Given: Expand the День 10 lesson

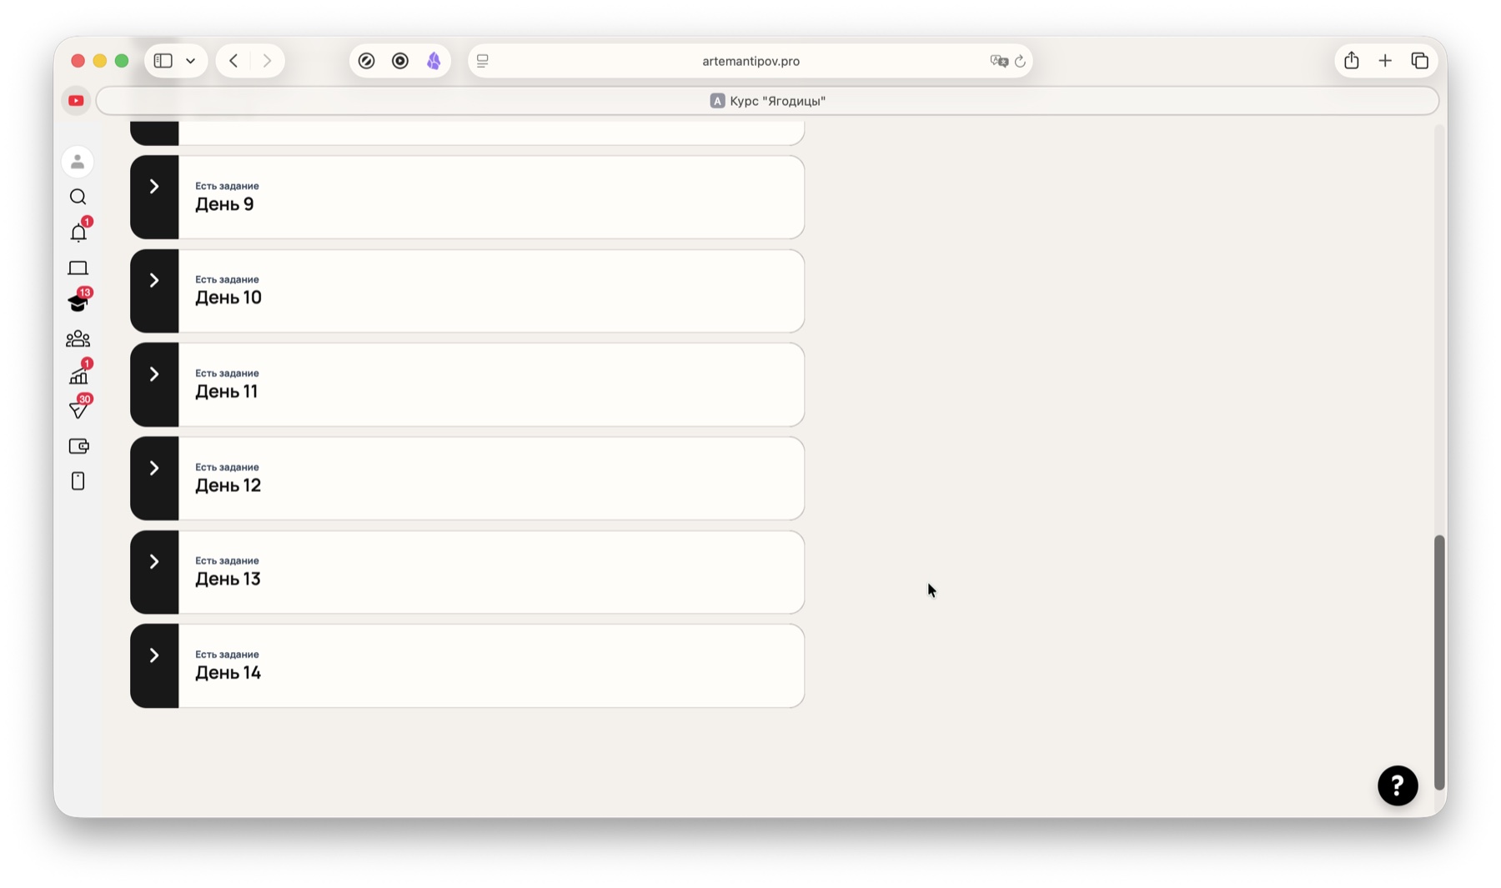Looking at the screenshot, I should pyautogui.click(x=154, y=280).
